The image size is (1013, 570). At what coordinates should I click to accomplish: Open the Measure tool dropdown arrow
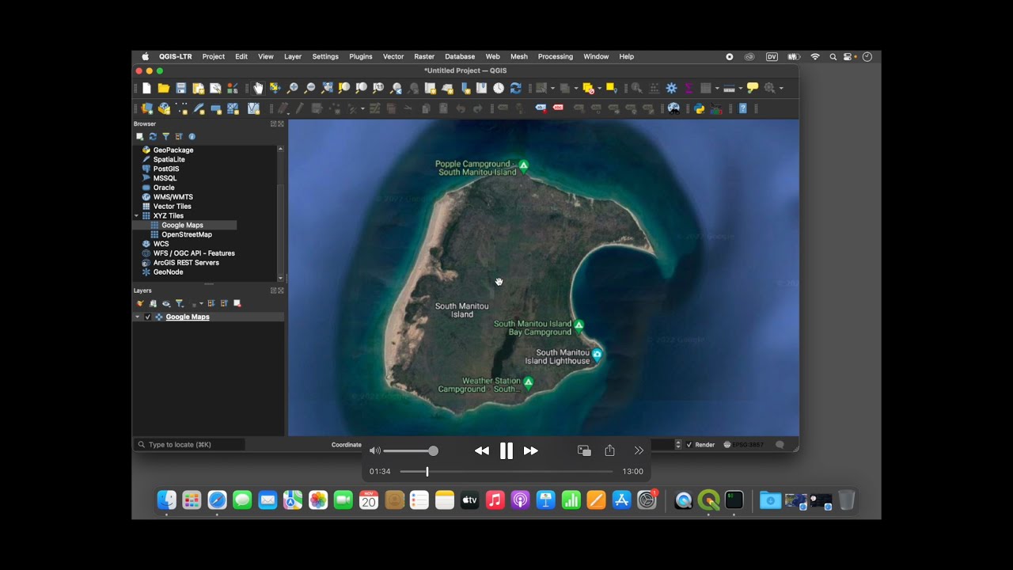[x=741, y=88]
